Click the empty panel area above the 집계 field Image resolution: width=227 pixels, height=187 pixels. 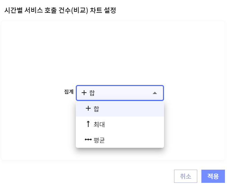click(113, 52)
